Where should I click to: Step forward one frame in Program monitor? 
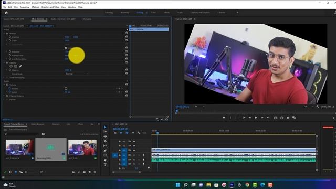pos(262,118)
